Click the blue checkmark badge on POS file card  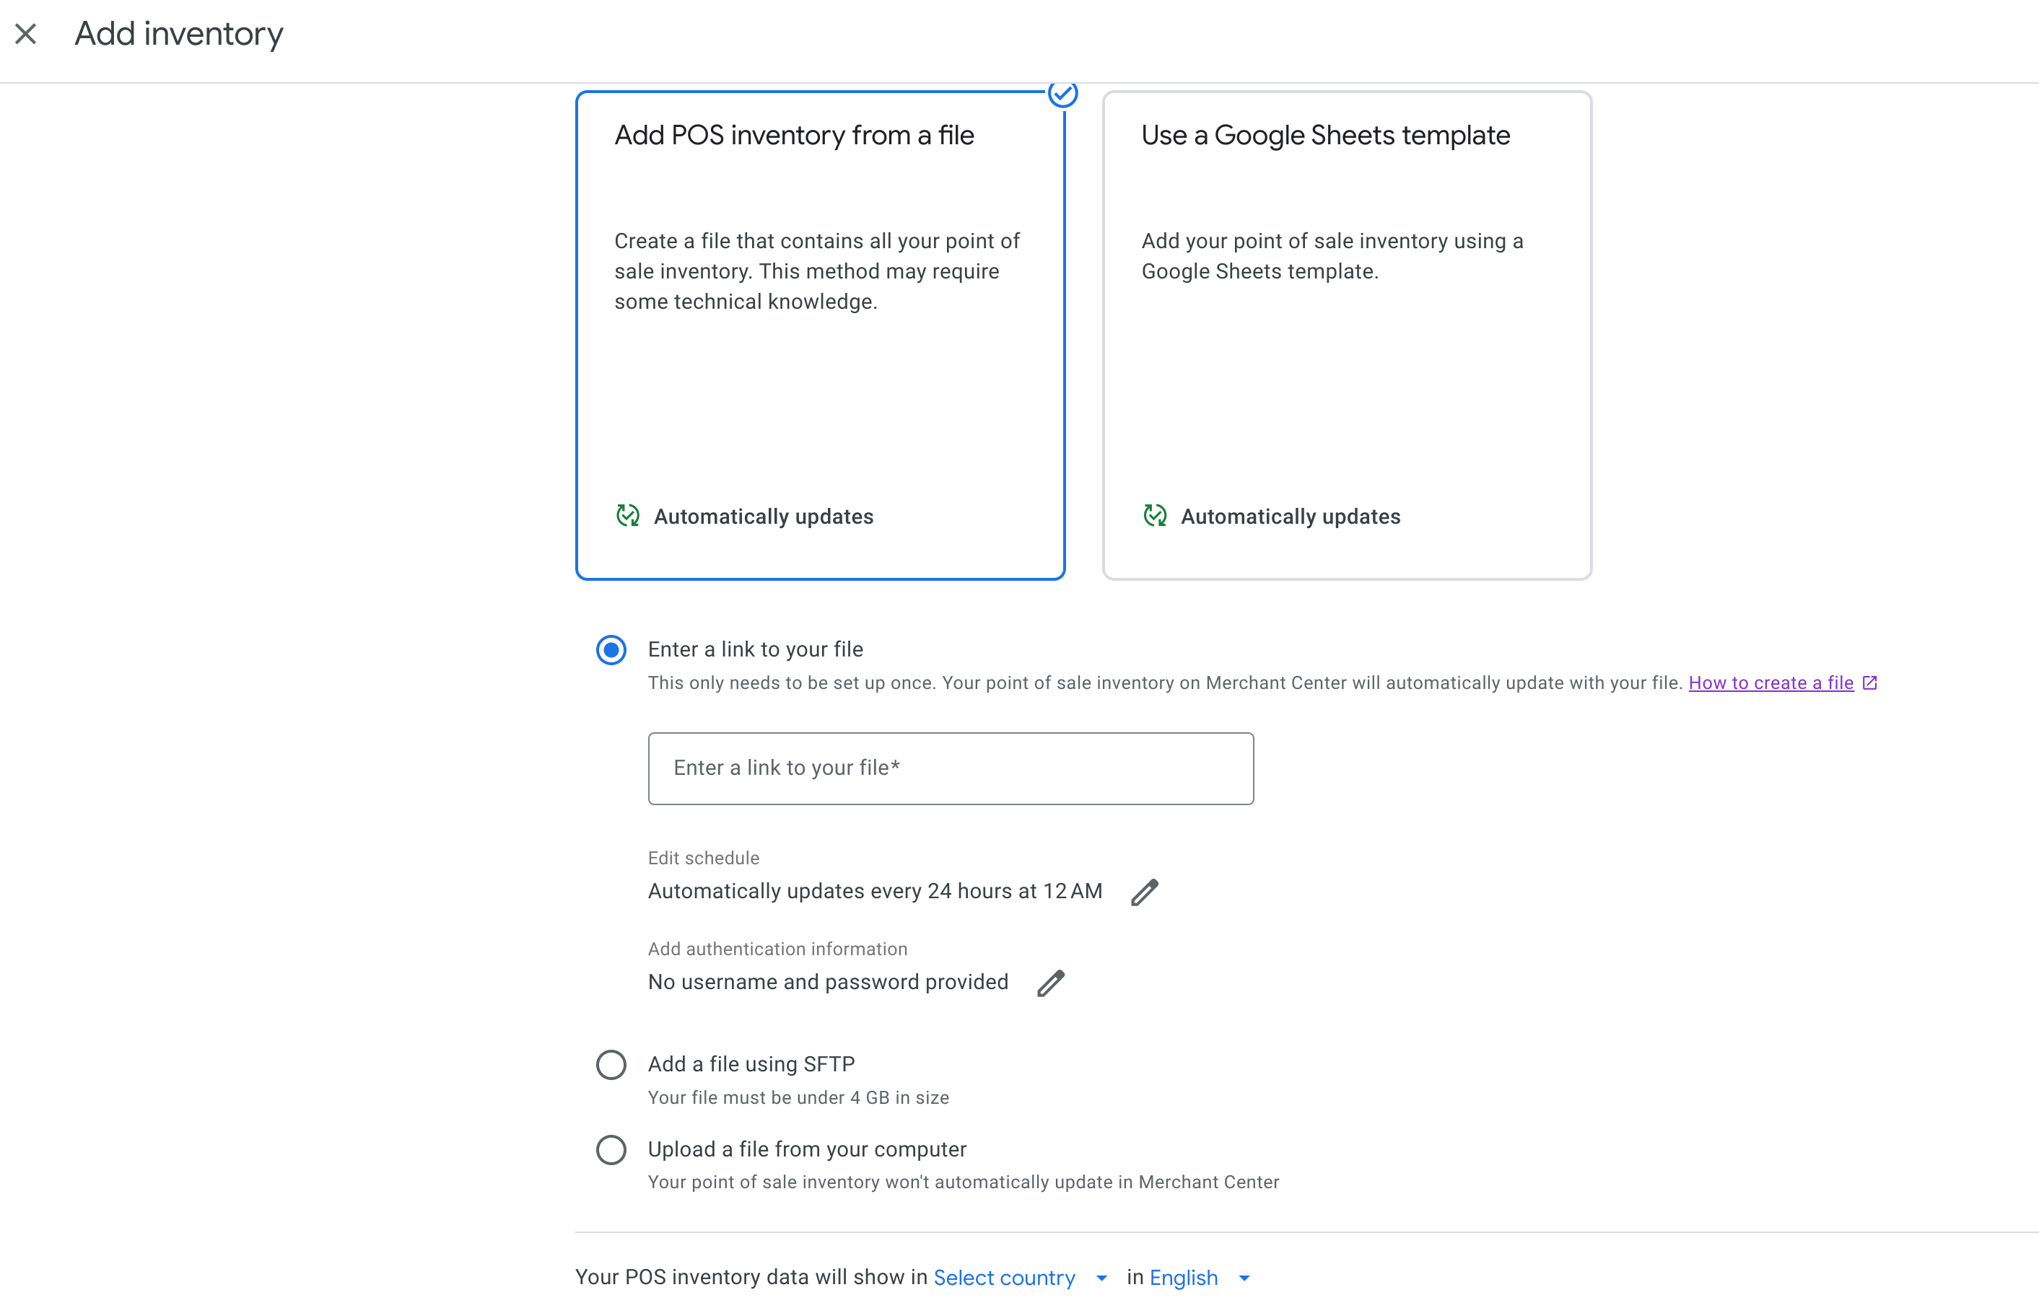coord(1062,94)
